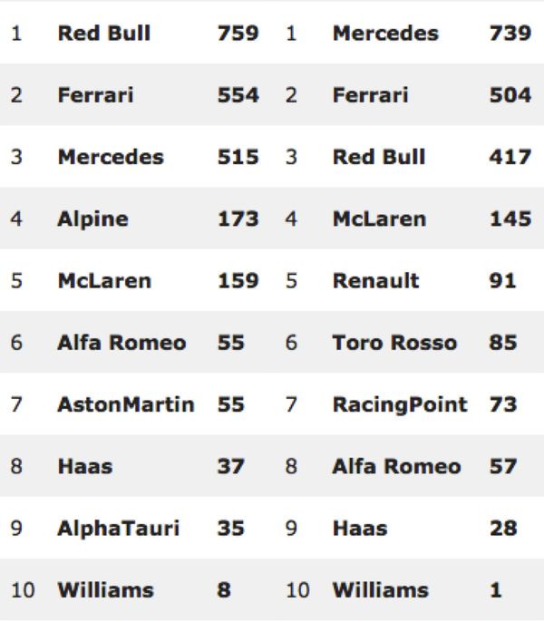Click the Red Bull team with 759 points

pos(103,34)
